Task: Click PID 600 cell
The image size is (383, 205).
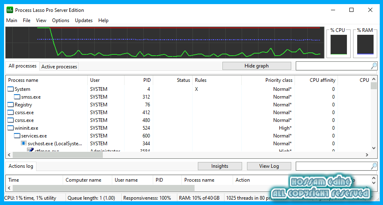Action: [x=146, y=136]
